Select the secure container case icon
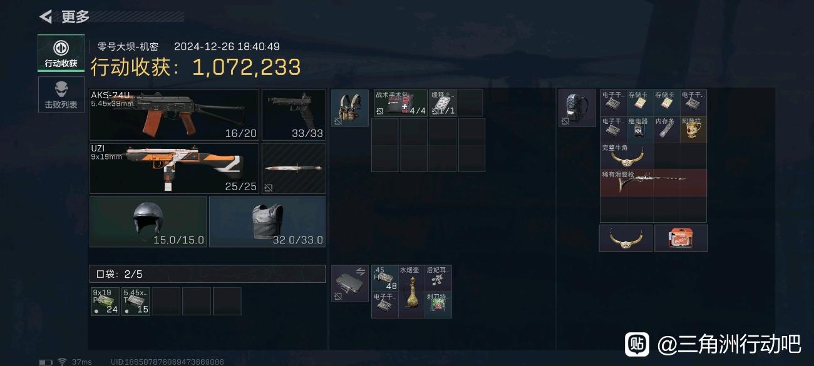The height and width of the screenshot is (366, 814). [x=349, y=283]
